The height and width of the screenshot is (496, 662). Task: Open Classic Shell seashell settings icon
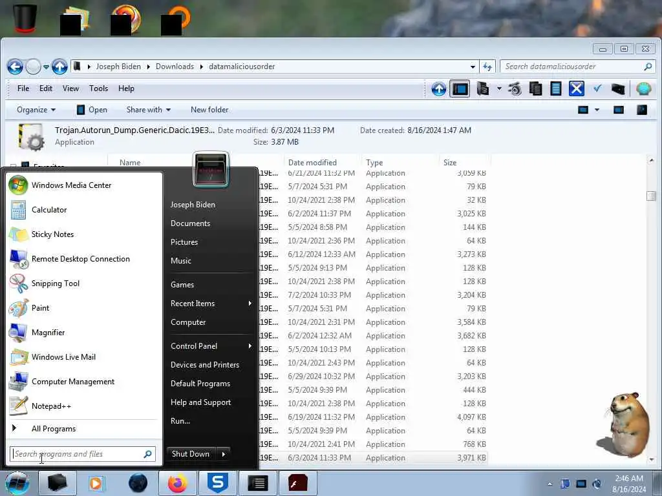643,88
